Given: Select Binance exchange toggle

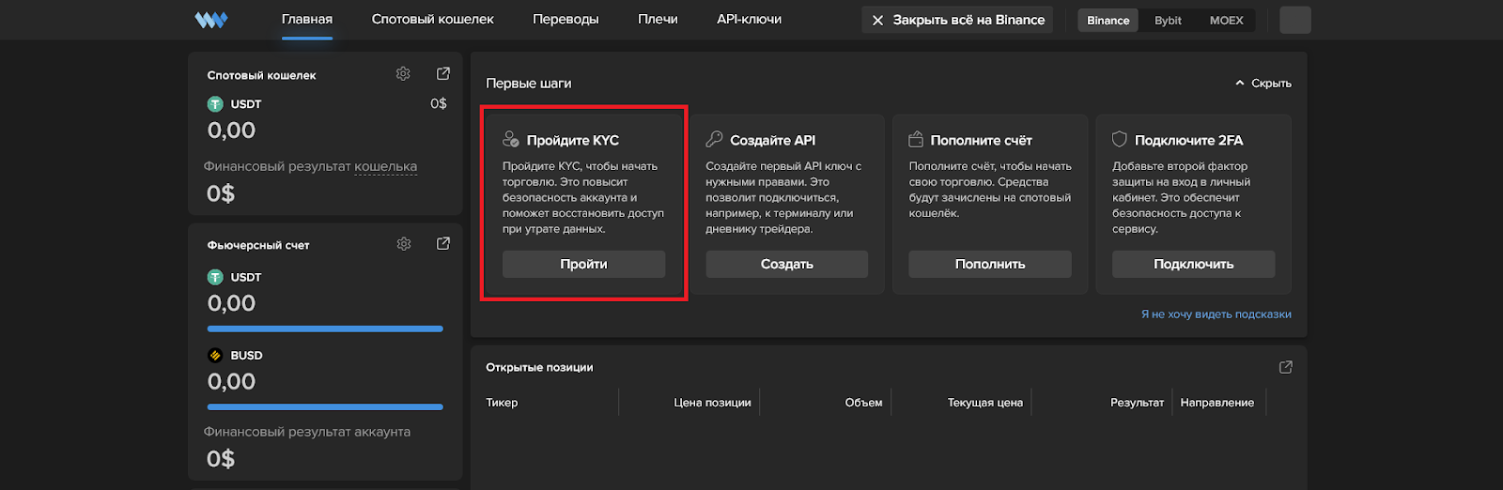Looking at the screenshot, I should click(1108, 21).
